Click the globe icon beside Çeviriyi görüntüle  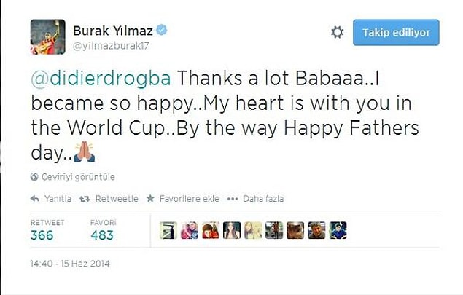tap(34, 177)
